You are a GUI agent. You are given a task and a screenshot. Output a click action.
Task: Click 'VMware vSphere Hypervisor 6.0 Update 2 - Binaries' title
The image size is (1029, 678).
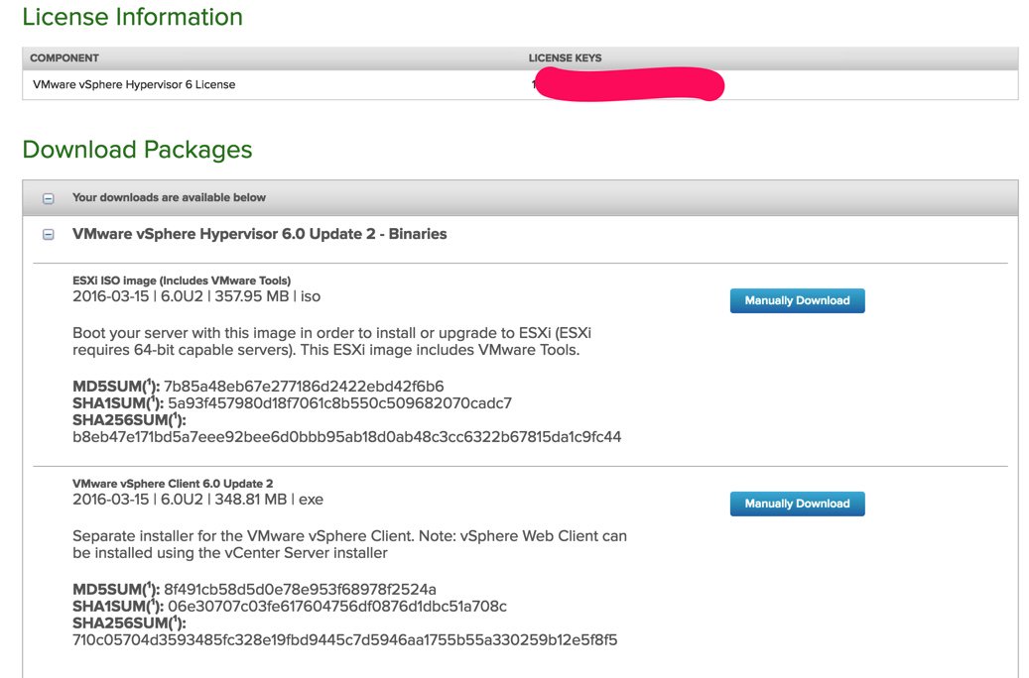click(x=259, y=234)
